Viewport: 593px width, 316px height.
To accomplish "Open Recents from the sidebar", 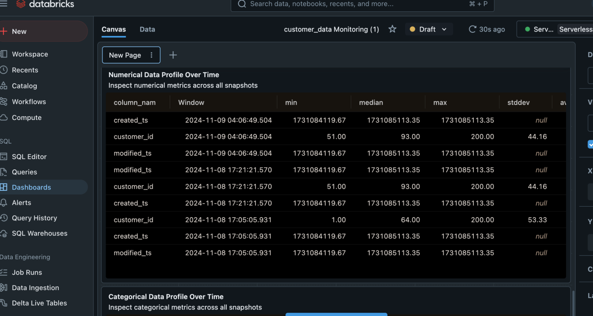I will [25, 70].
